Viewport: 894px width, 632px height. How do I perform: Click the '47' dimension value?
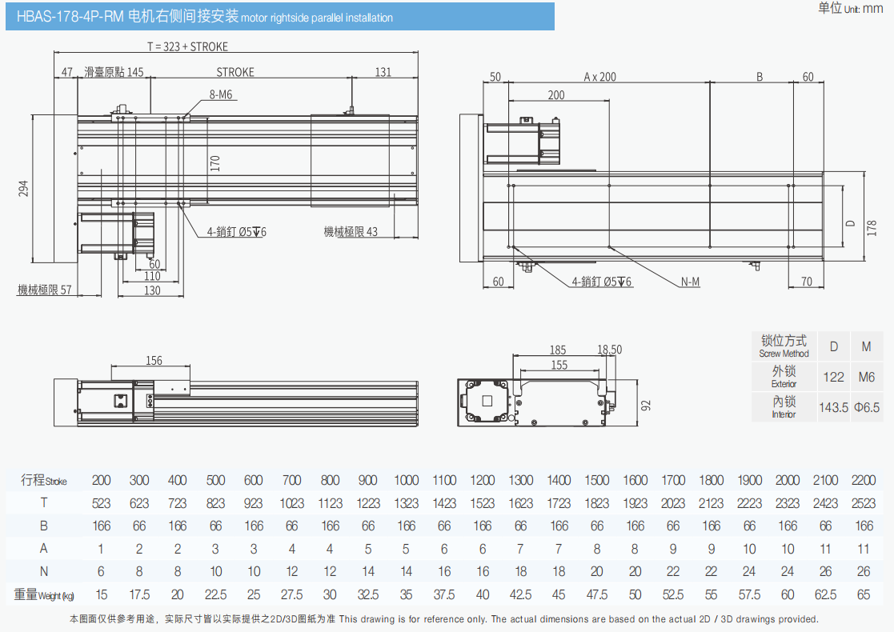click(x=67, y=72)
